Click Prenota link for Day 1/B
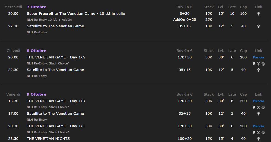 pos(258,101)
